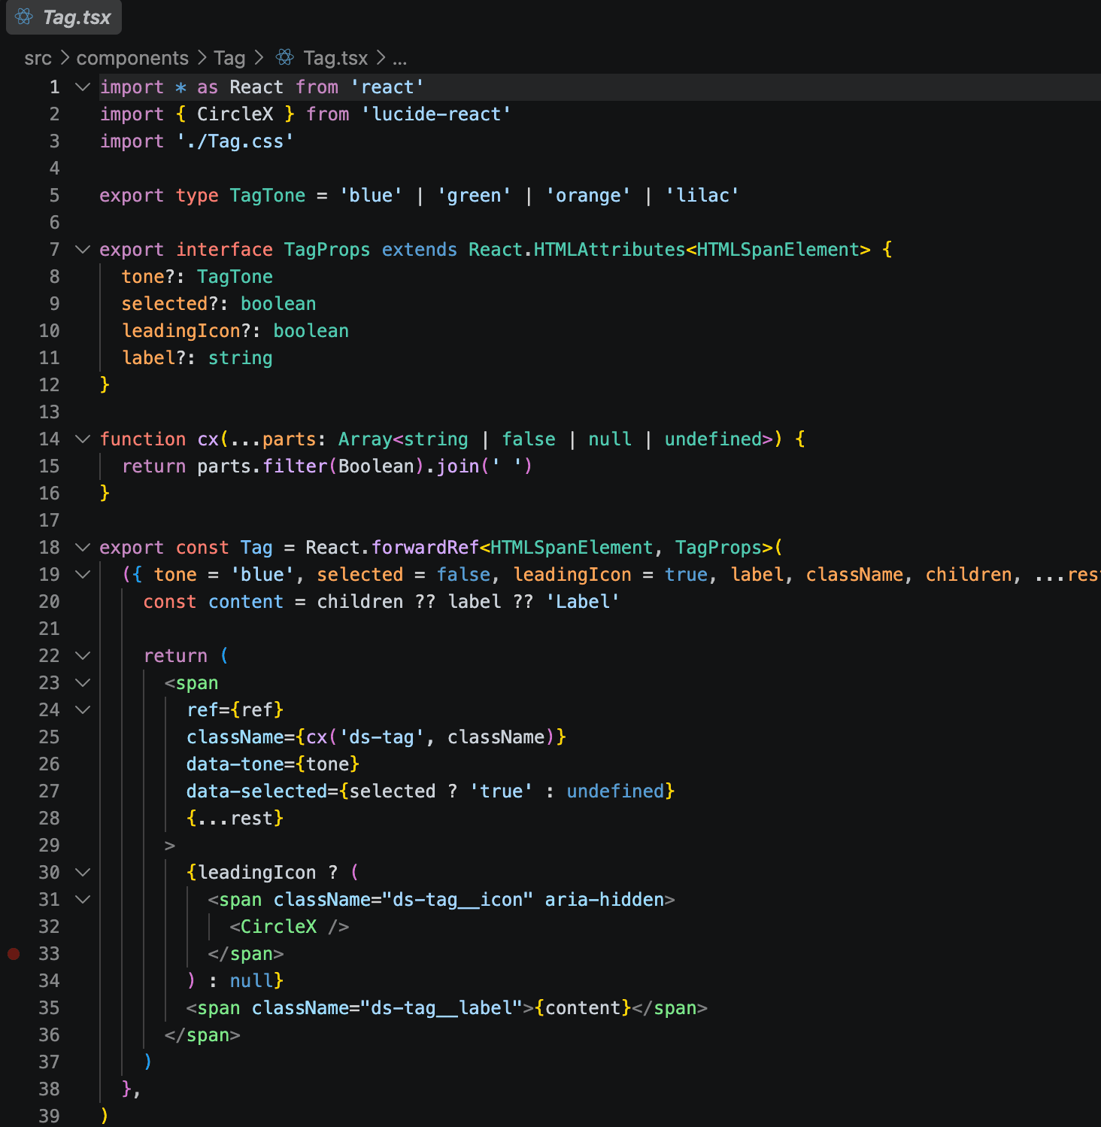Select Tag.tsx file breadcrumb
The image size is (1101, 1127).
point(335,58)
